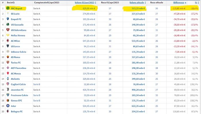
Task: Open the Torino FC club link
Action: (16, 63)
